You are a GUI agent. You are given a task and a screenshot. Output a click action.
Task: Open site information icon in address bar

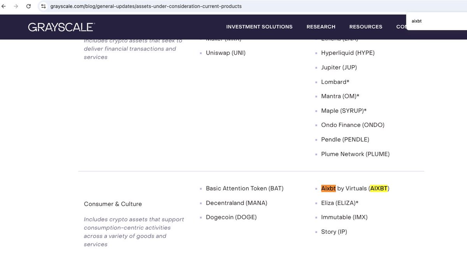[43, 6]
